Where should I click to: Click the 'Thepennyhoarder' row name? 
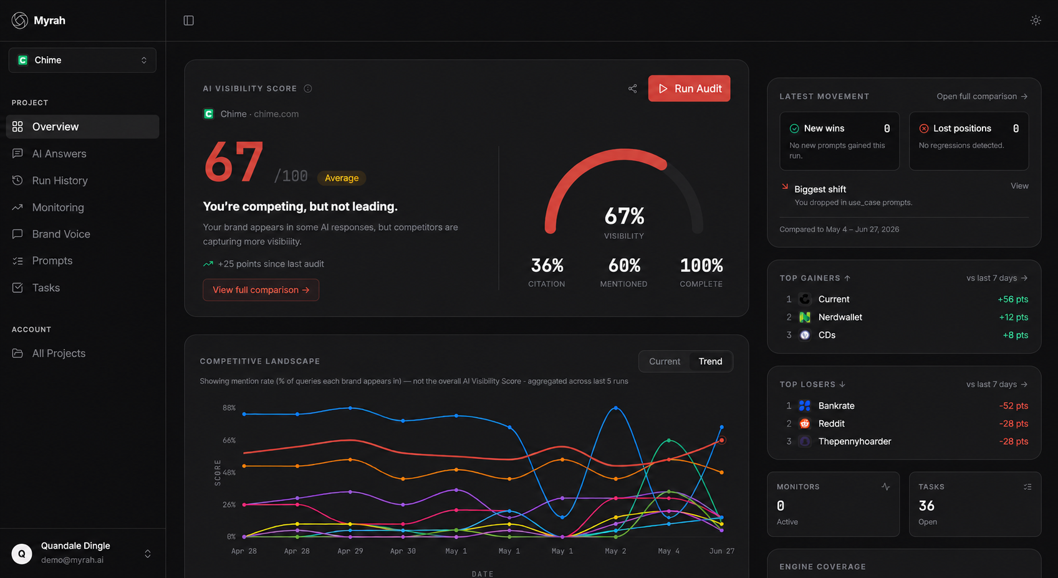(x=855, y=441)
